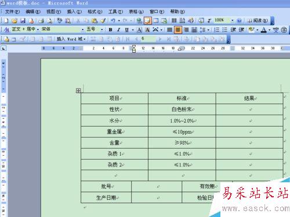
Task: Apply distributed text alignment
Action: coord(194,30)
